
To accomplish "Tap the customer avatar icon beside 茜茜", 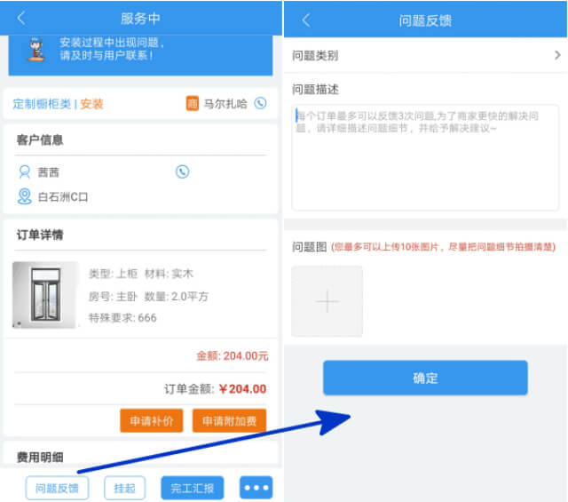I will click(x=25, y=171).
